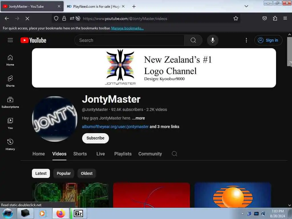Screen dimensions: 292x219
Task: Sort videos by Latest
Action: coord(41,173)
